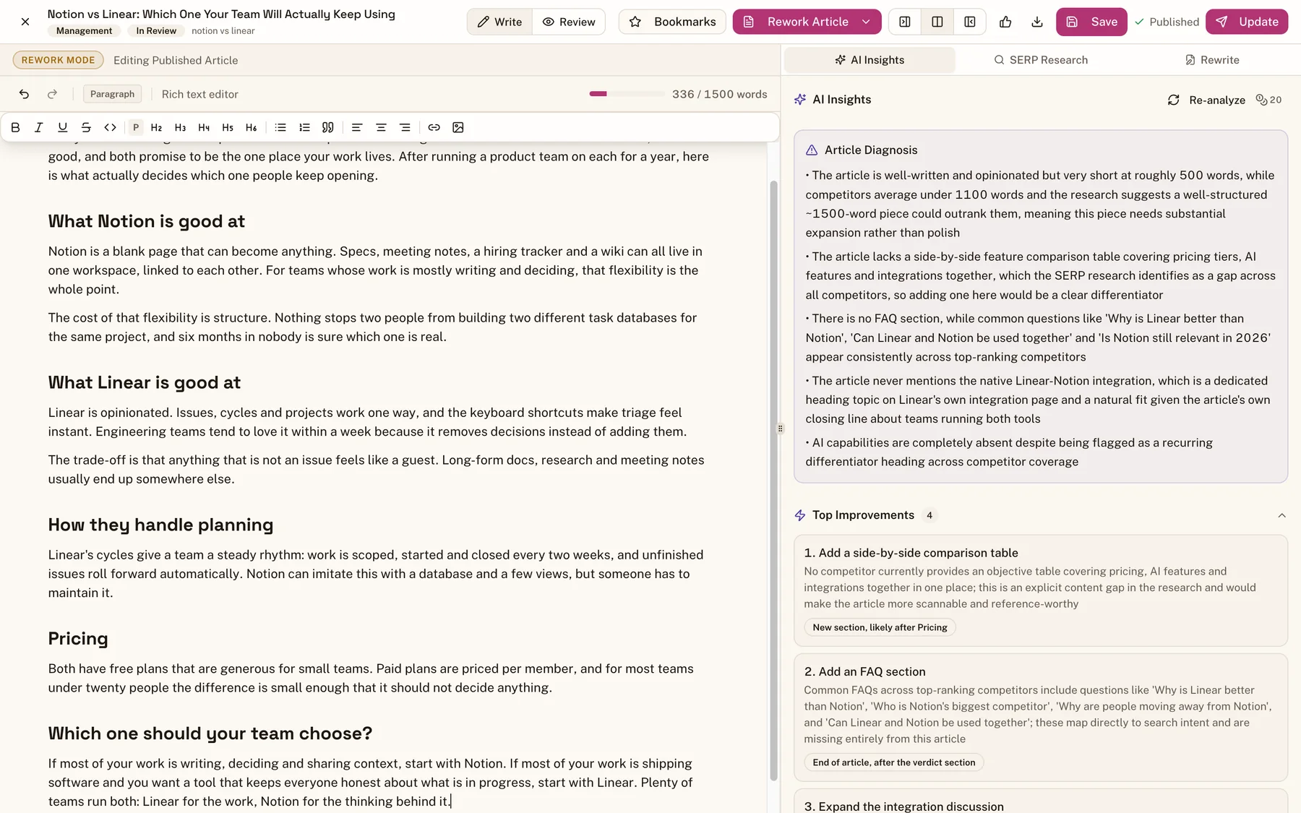Apply inline code formatting
The height and width of the screenshot is (813, 1301).
[x=110, y=127]
